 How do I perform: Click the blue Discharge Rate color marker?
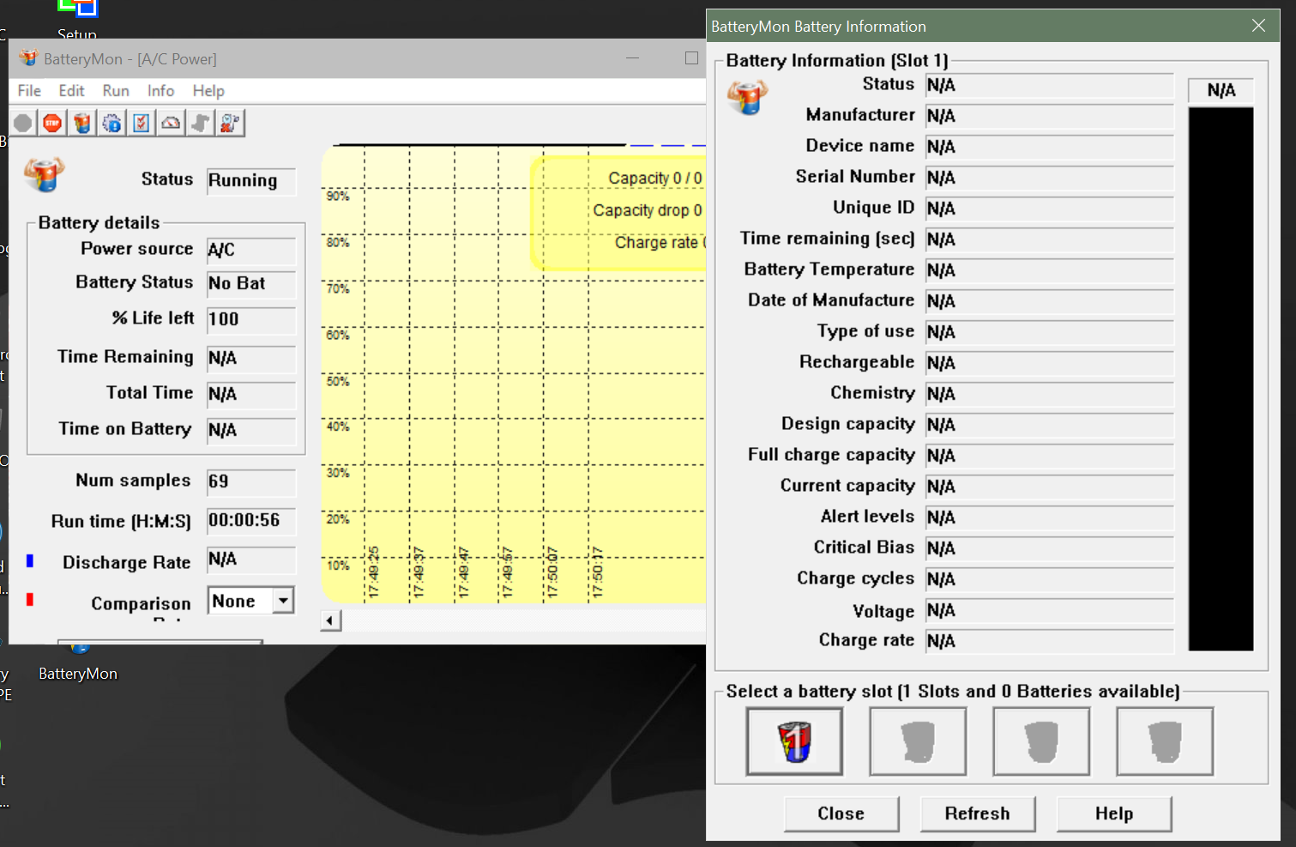[x=30, y=560]
